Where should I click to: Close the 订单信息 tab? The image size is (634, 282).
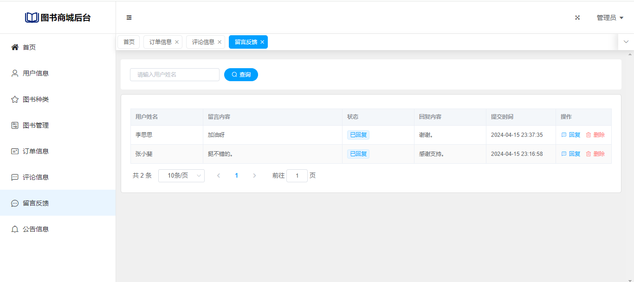point(177,42)
